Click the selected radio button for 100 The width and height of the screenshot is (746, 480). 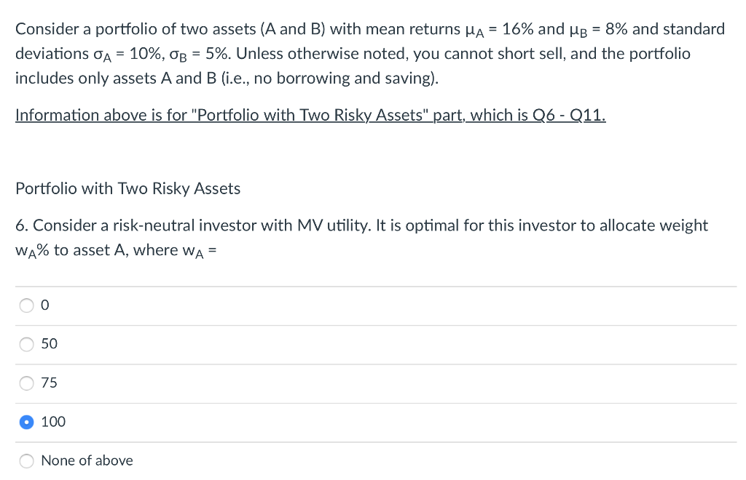(x=27, y=422)
